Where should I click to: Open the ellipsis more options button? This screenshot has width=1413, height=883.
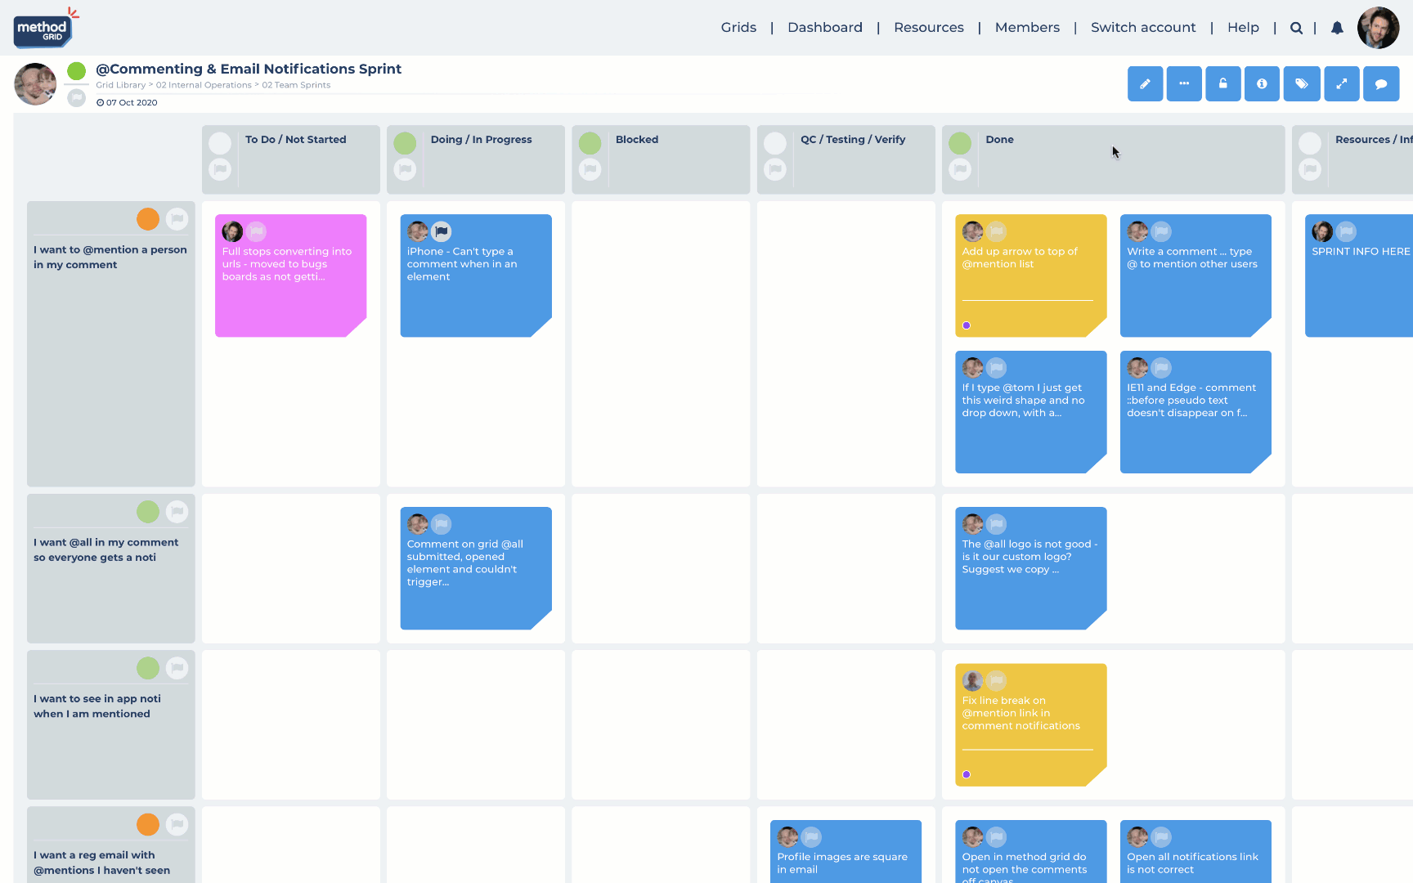(x=1184, y=83)
